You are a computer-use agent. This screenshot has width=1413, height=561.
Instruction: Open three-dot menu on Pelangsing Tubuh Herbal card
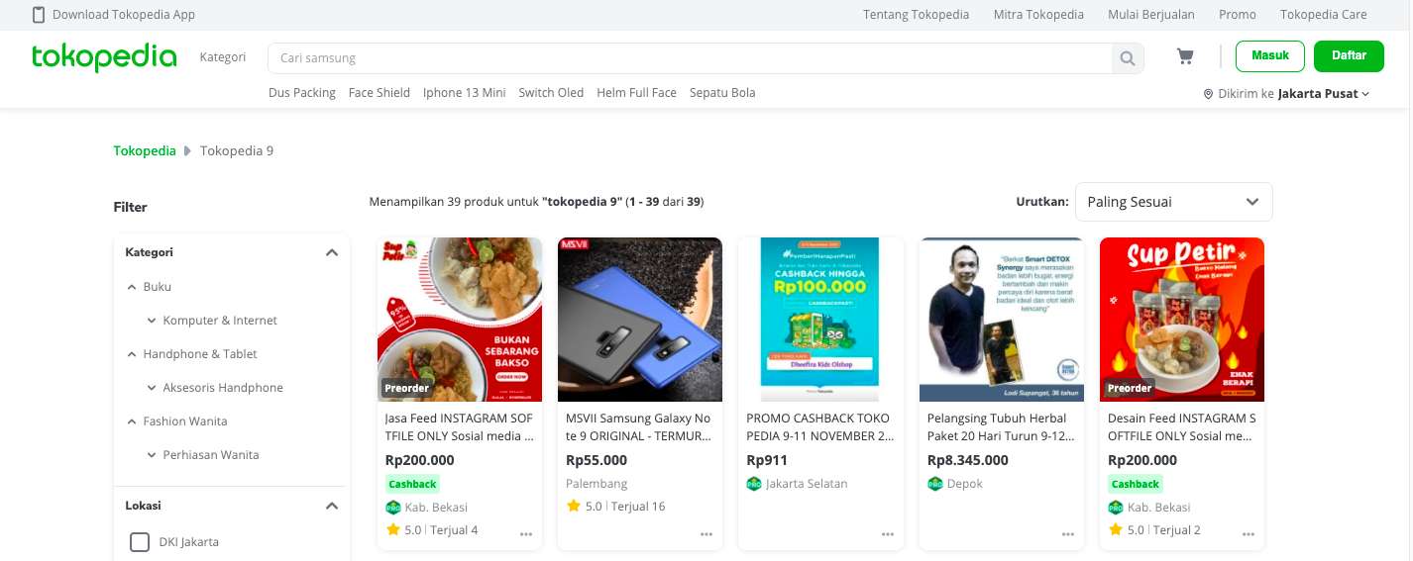pos(1068,534)
